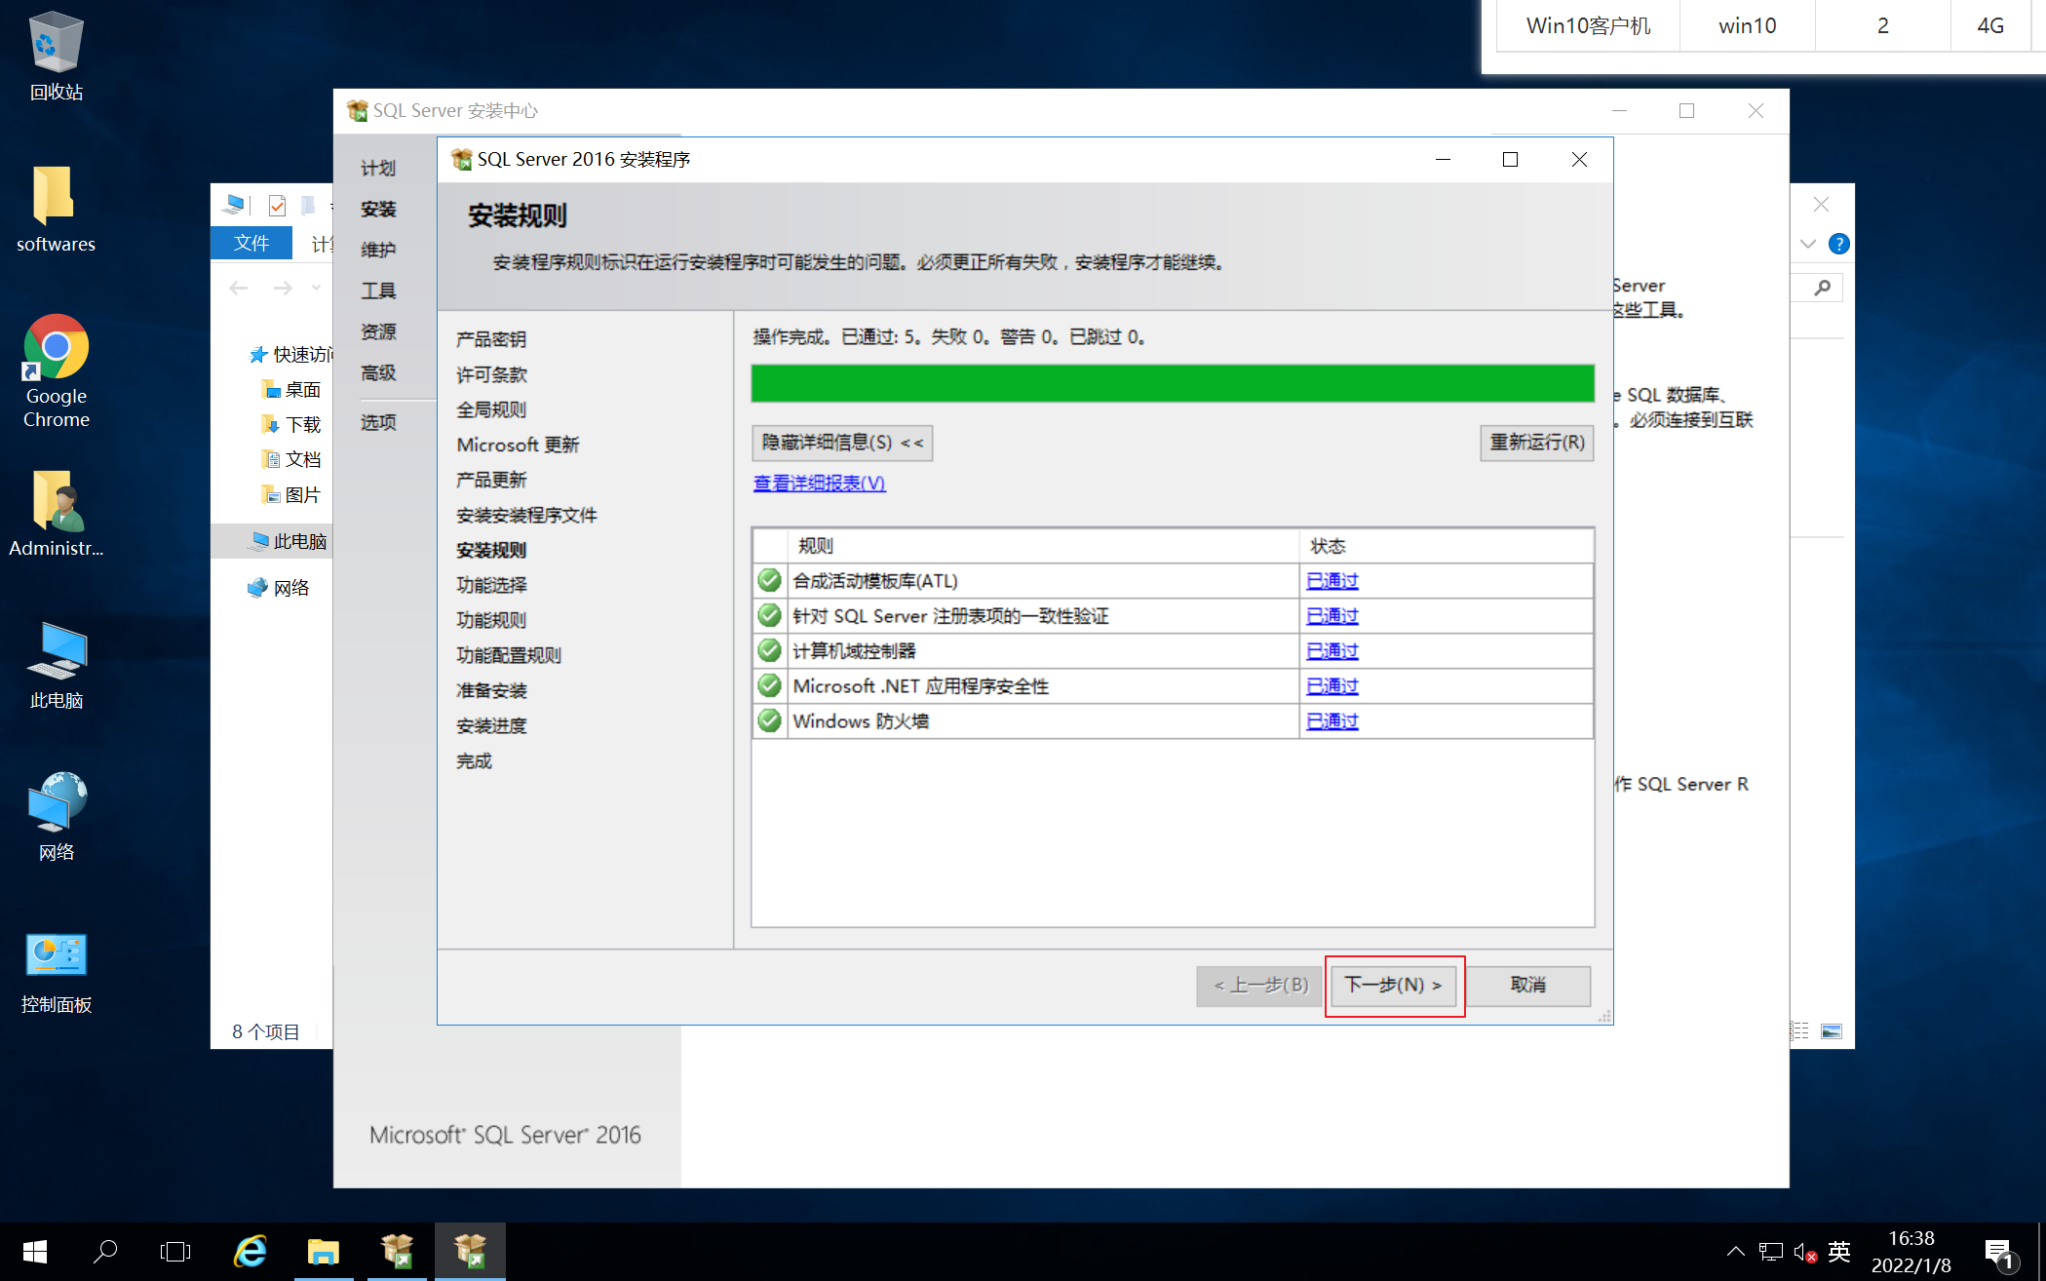Open 已通过 link for SQL Server 注册表项 rule
The width and height of the screenshot is (2046, 1281).
click(1332, 616)
